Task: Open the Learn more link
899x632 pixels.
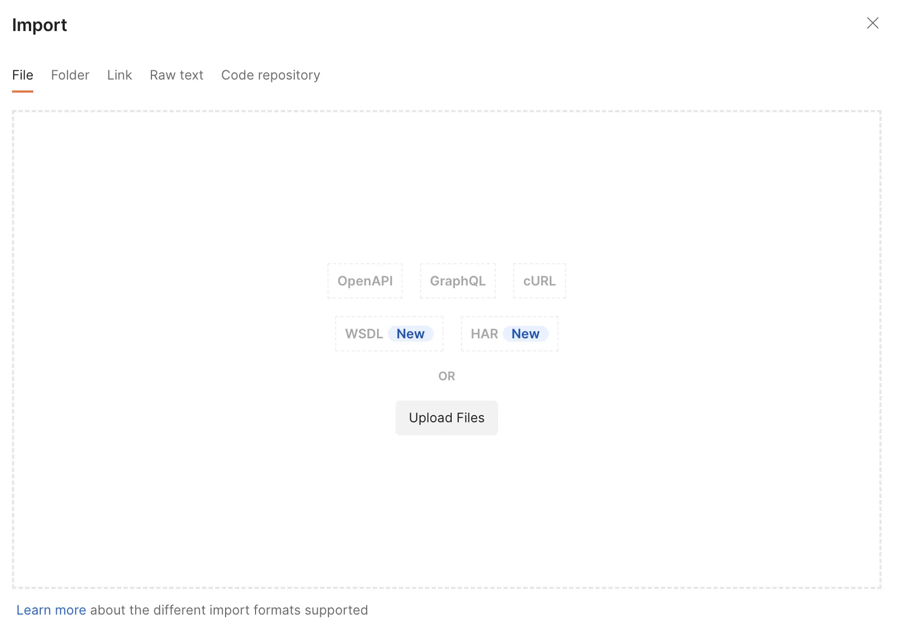Action: click(x=51, y=610)
